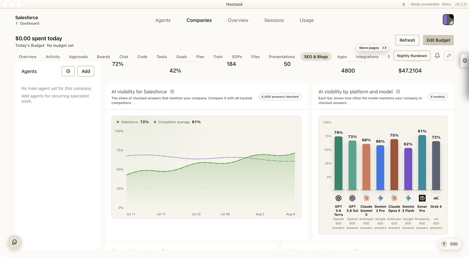This screenshot has height=257, width=469.
Task: Click the Edit Budget button
Action: 438,40
